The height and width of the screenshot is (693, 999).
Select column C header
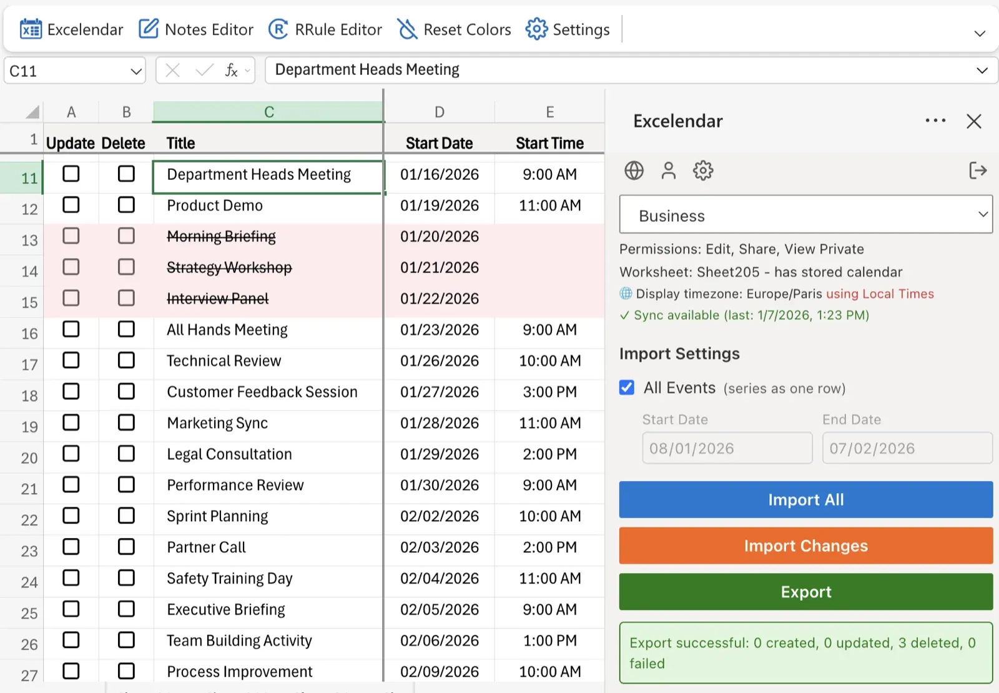[x=269, y=112]
